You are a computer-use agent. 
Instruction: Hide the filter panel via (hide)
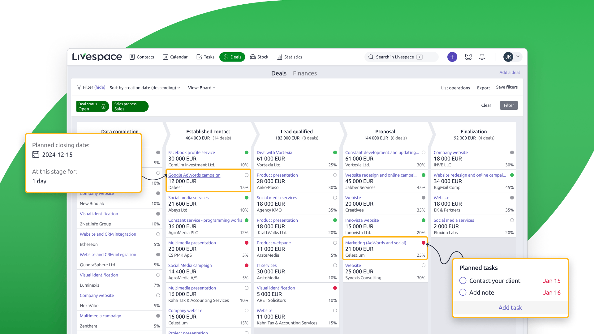click(100, 88)
